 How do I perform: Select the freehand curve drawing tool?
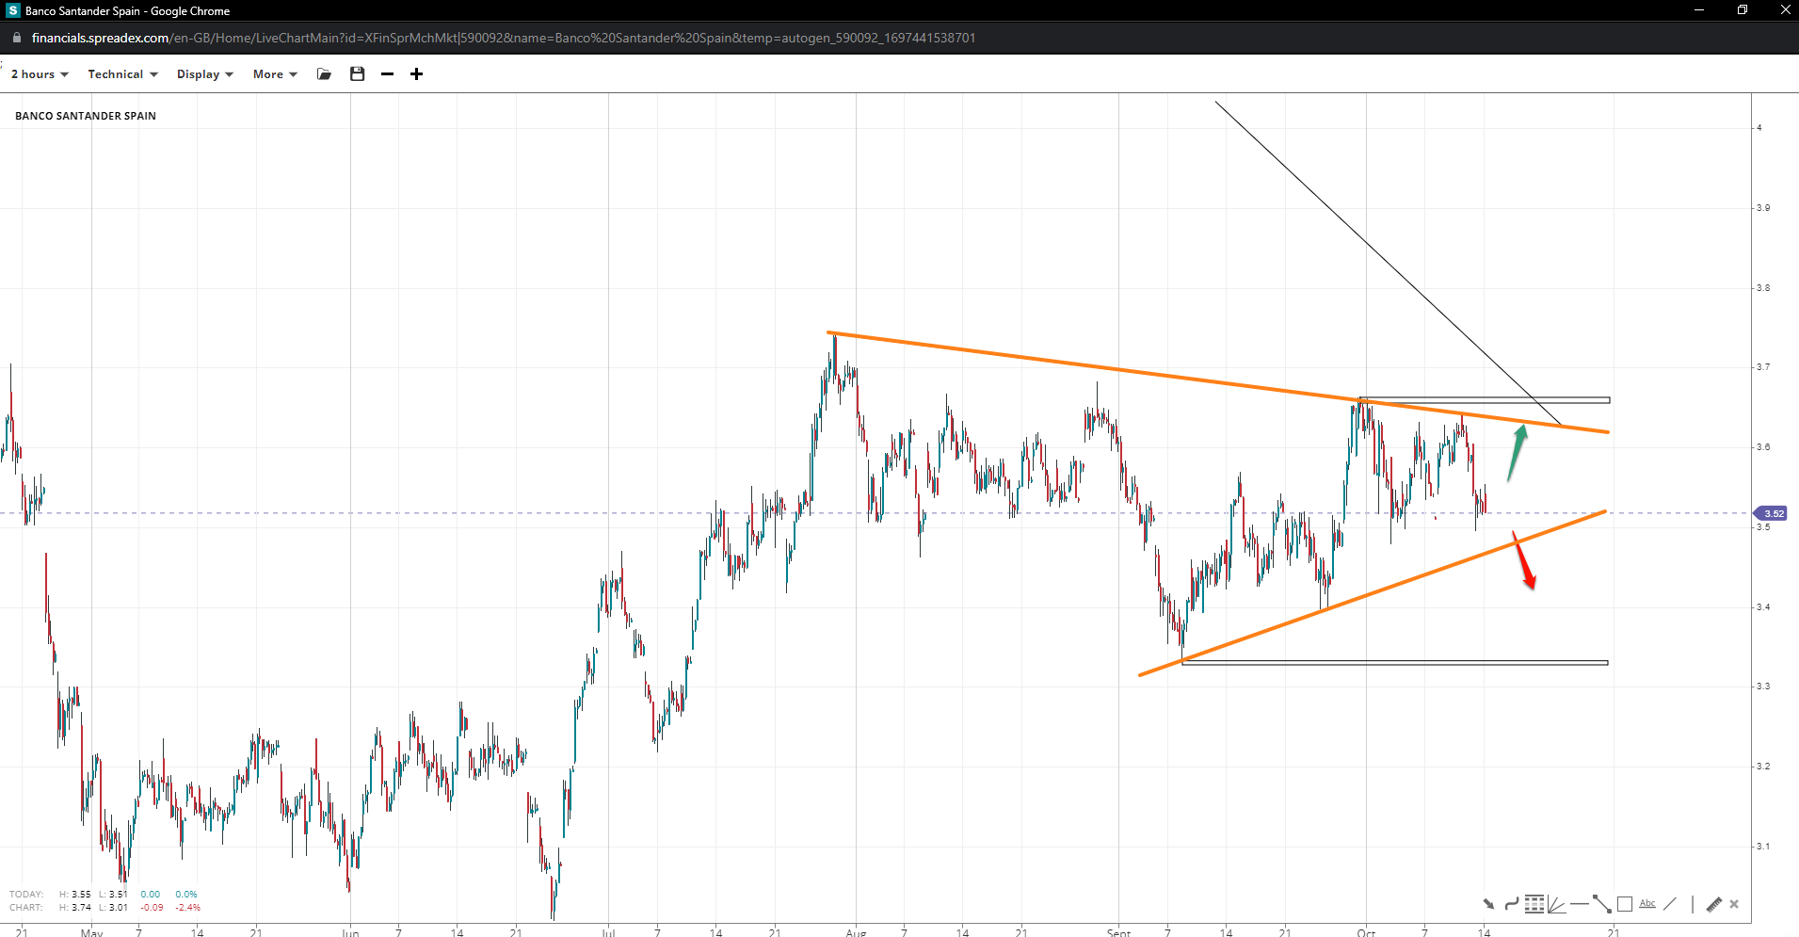click(x=1511, y=904)
